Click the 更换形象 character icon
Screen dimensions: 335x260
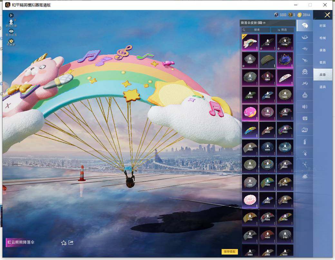coord(11,23)
